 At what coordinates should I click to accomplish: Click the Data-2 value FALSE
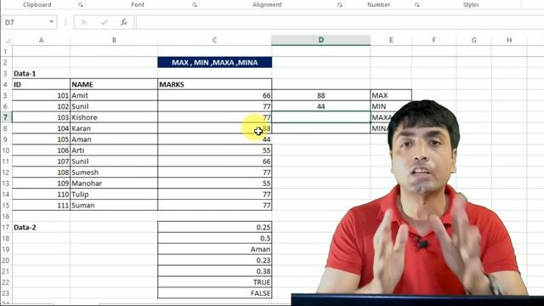[x=215, y=293]
